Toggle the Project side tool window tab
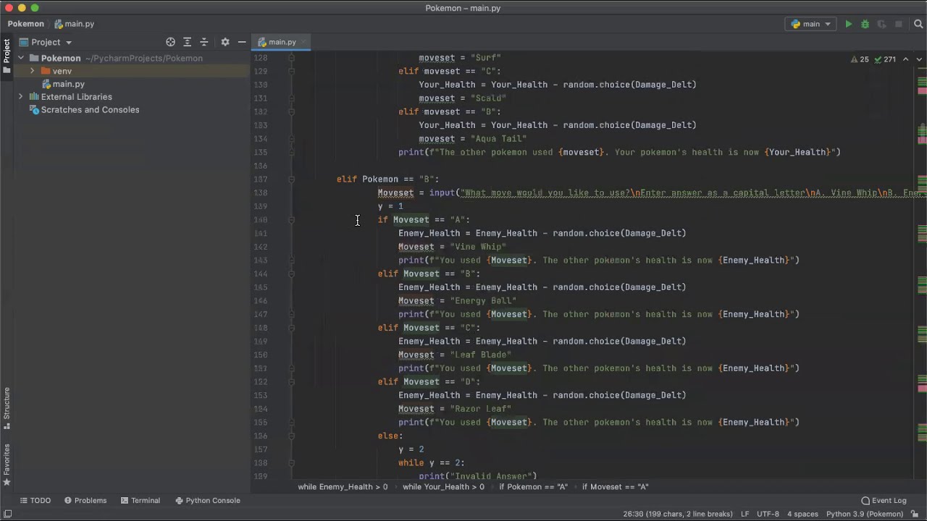The height and width of the screenshot is (521, 927). [7, 56]
